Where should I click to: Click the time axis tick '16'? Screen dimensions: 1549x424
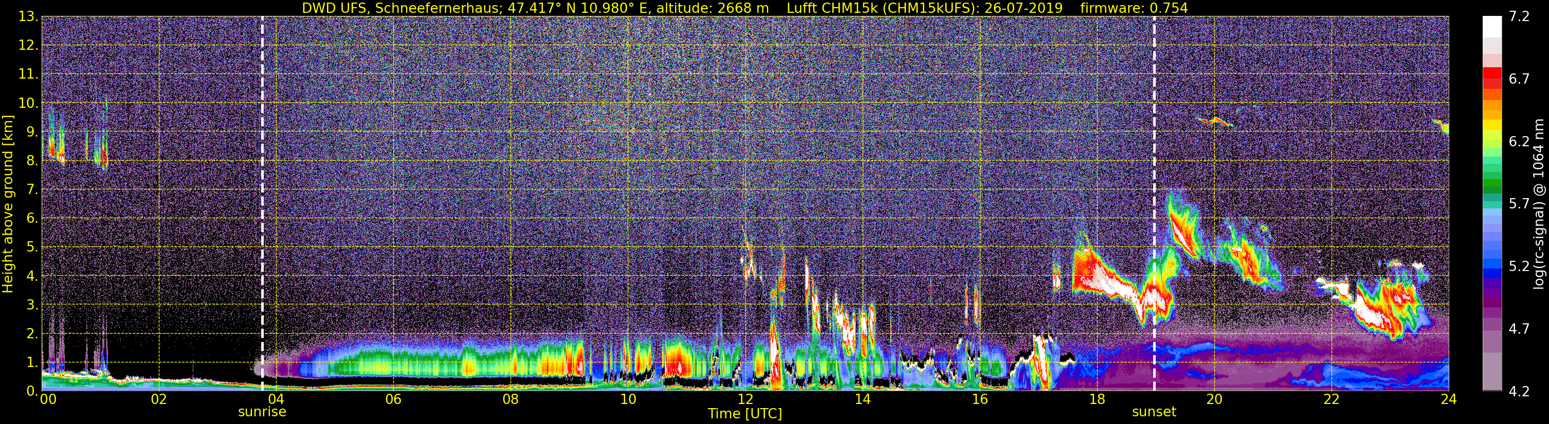[979, 400]
